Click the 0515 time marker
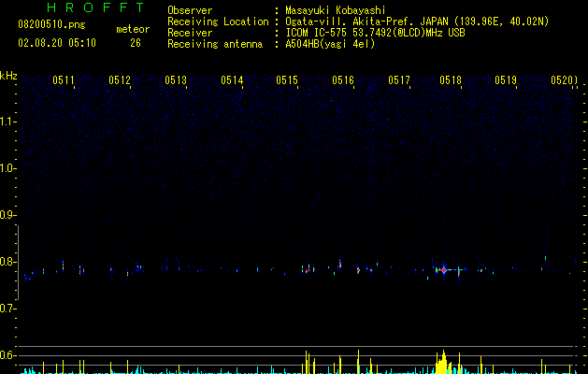The height and width of the screenshot is (374, 588). (287, 80)
